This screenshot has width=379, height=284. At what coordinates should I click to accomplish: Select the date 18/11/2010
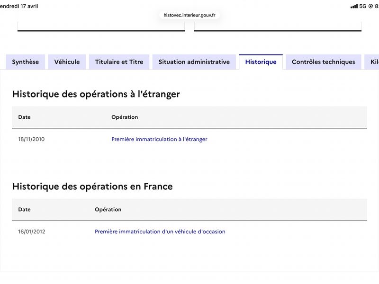(x=31, y=139)
